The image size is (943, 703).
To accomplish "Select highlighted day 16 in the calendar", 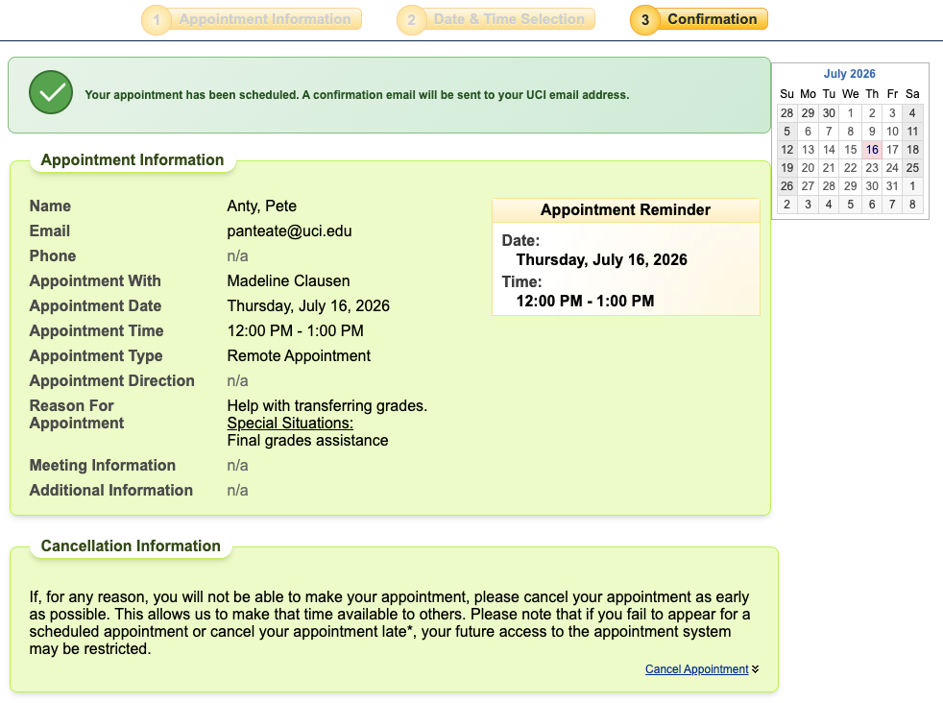I will tap(872, 150).
